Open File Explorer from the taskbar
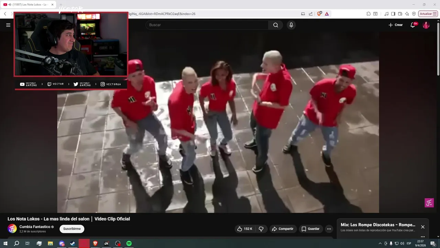This screenshot has width=440, height=248. [x=50, y=244]
